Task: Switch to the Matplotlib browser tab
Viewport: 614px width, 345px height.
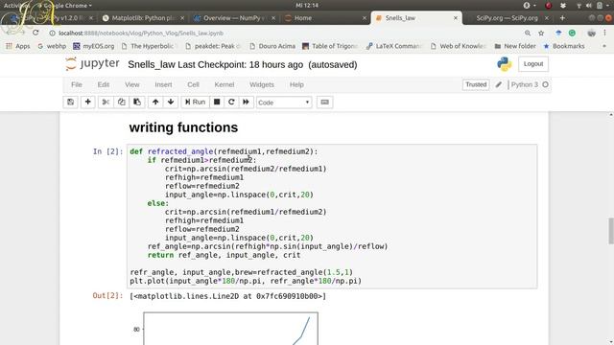Action: (143, 18)
